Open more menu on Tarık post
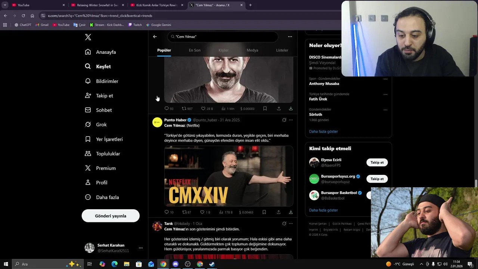This screenshot has width=478, height=269. pos(291,223)
